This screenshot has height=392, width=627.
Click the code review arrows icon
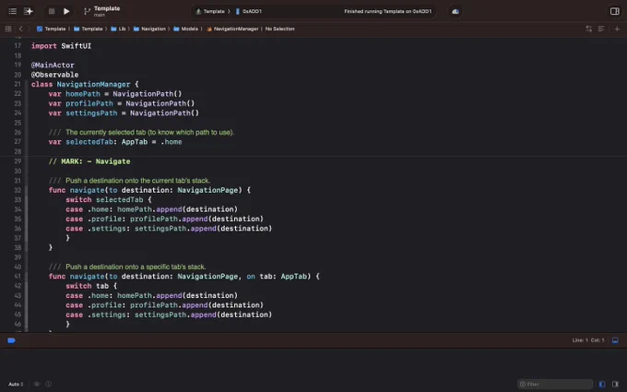588,29
